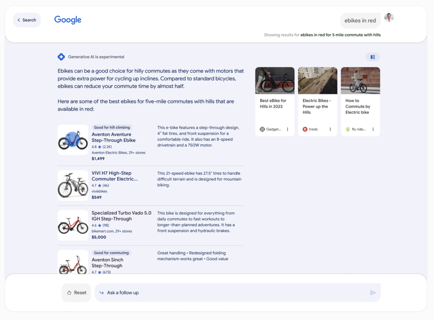Open Aventon Sinch Step-Through listing
434x320 pixels.
point(107,263)
